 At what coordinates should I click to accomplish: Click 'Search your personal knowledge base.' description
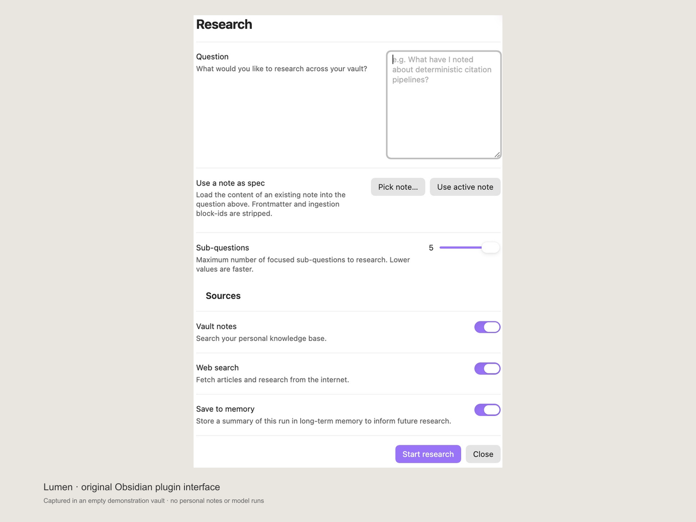point(261,338)
